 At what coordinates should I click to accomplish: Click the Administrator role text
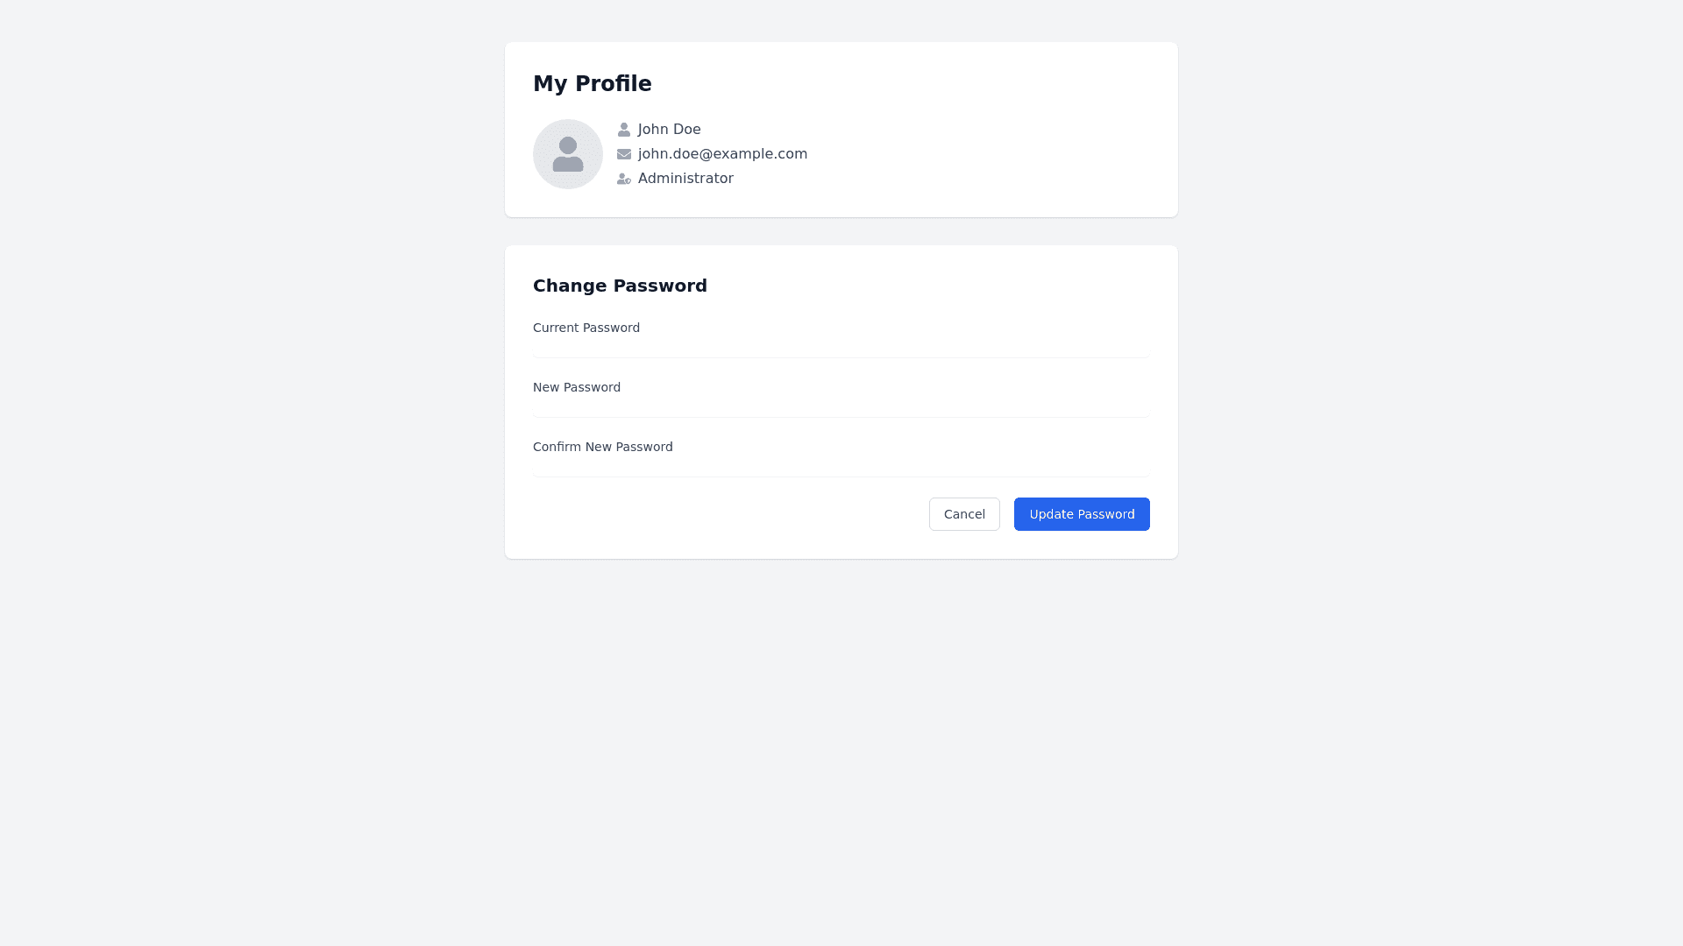pos(685,179)
